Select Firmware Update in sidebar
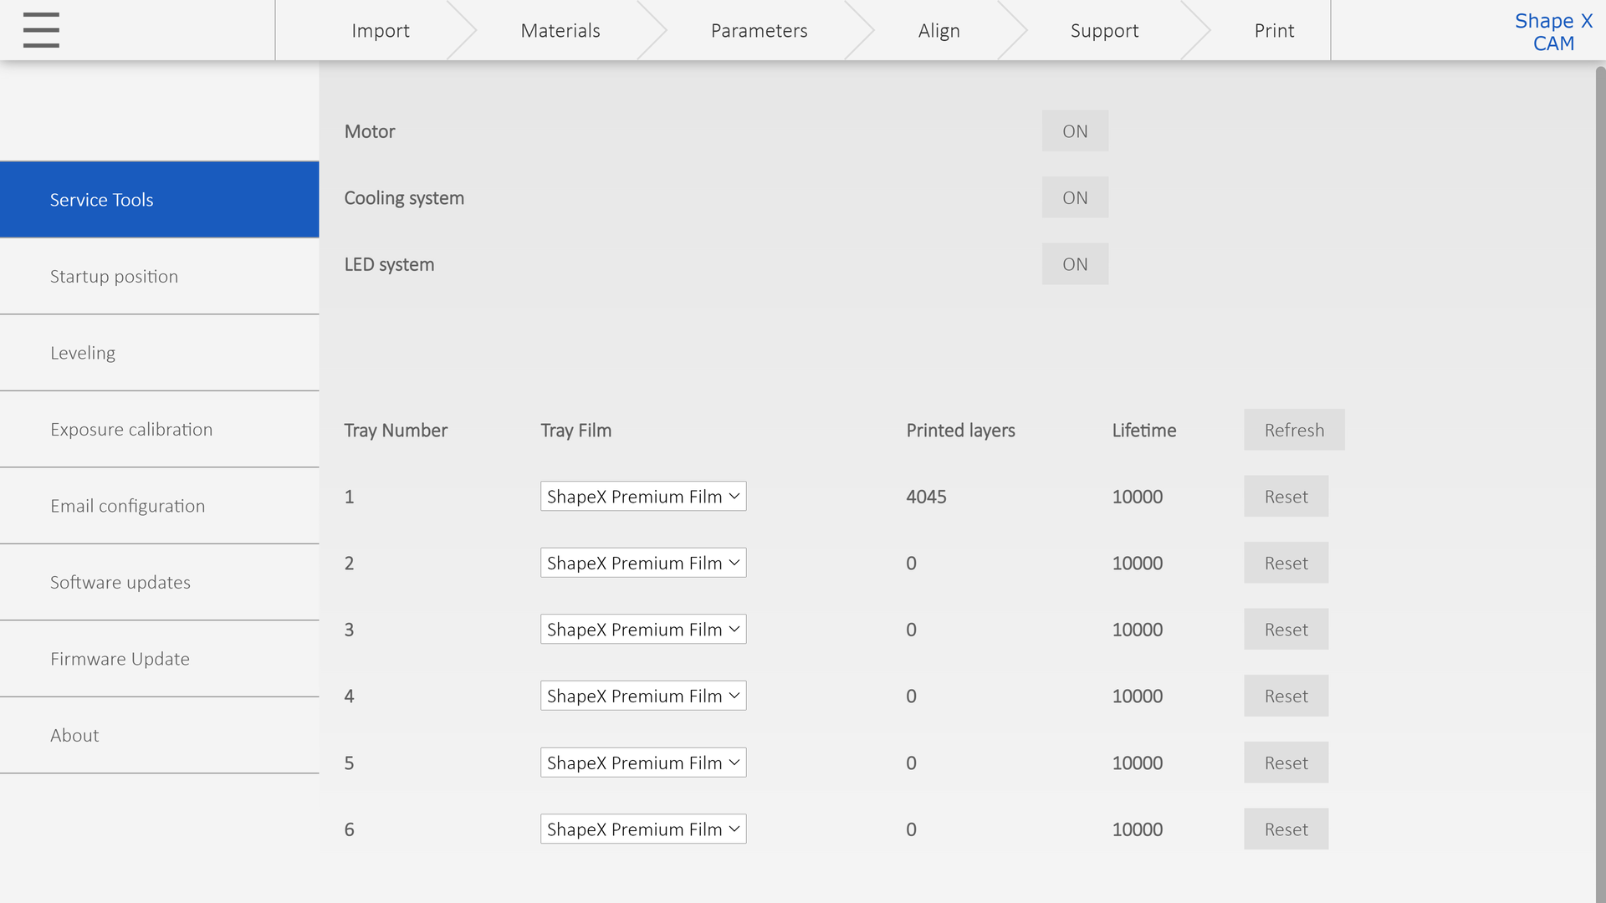The width and height of the screenshot is (1606, 903). pyautogui.click(x=120, y=659)
